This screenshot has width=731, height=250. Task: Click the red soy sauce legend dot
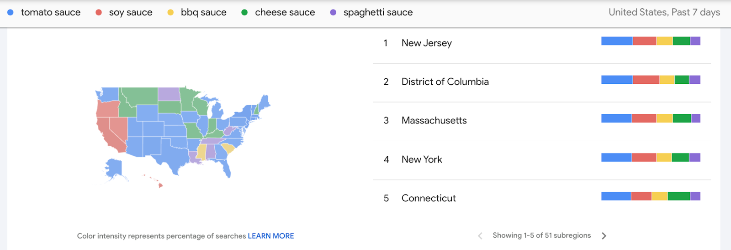tap(98, 12)
